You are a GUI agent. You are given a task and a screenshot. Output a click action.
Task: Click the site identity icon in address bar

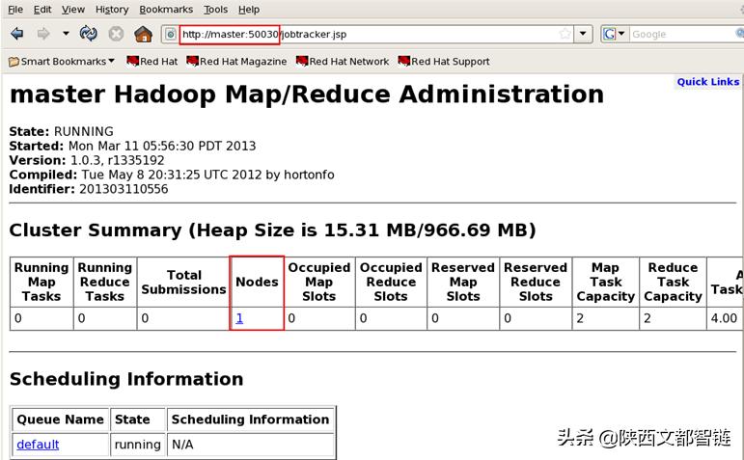click(171, 34)
